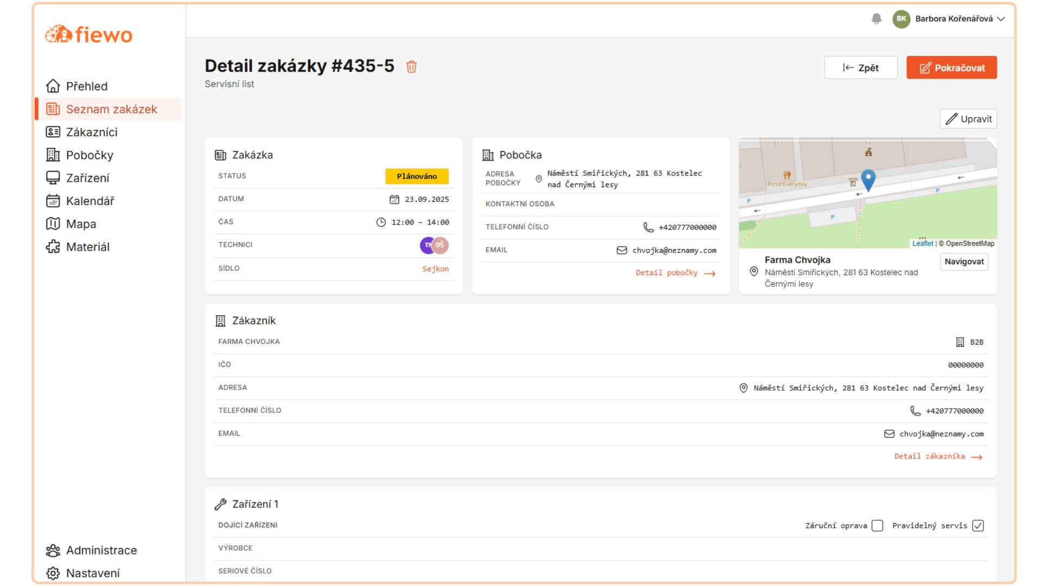1042x586 pixels.
Task: Open Materiál in the sidebar
Action: [87, 247]
